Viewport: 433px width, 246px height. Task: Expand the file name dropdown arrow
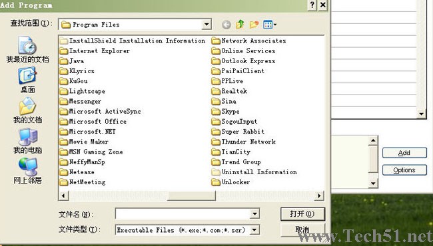pyautogui.click(x=254, y=213)
